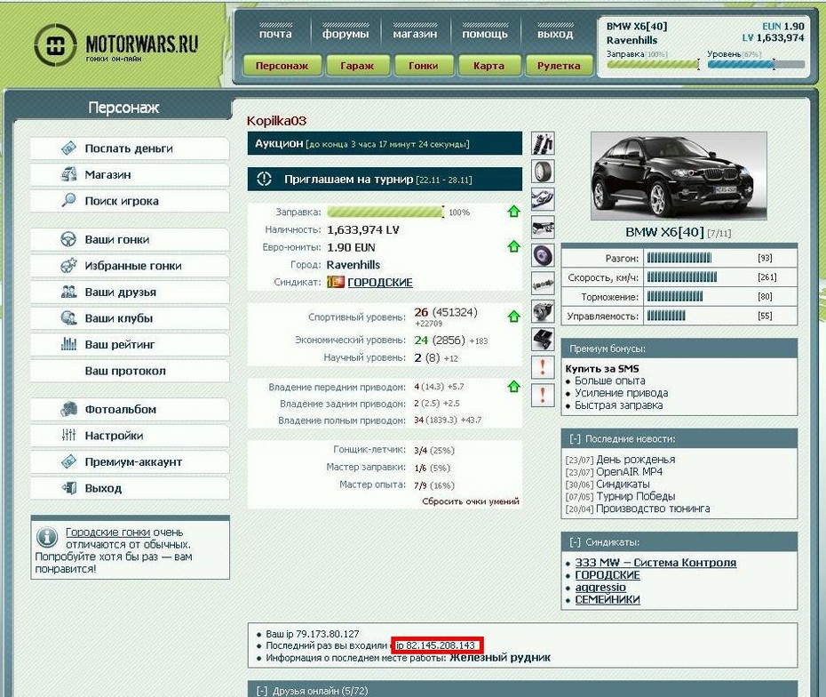Open the tire part icon
826x697 pixels.
coord(543,172)
